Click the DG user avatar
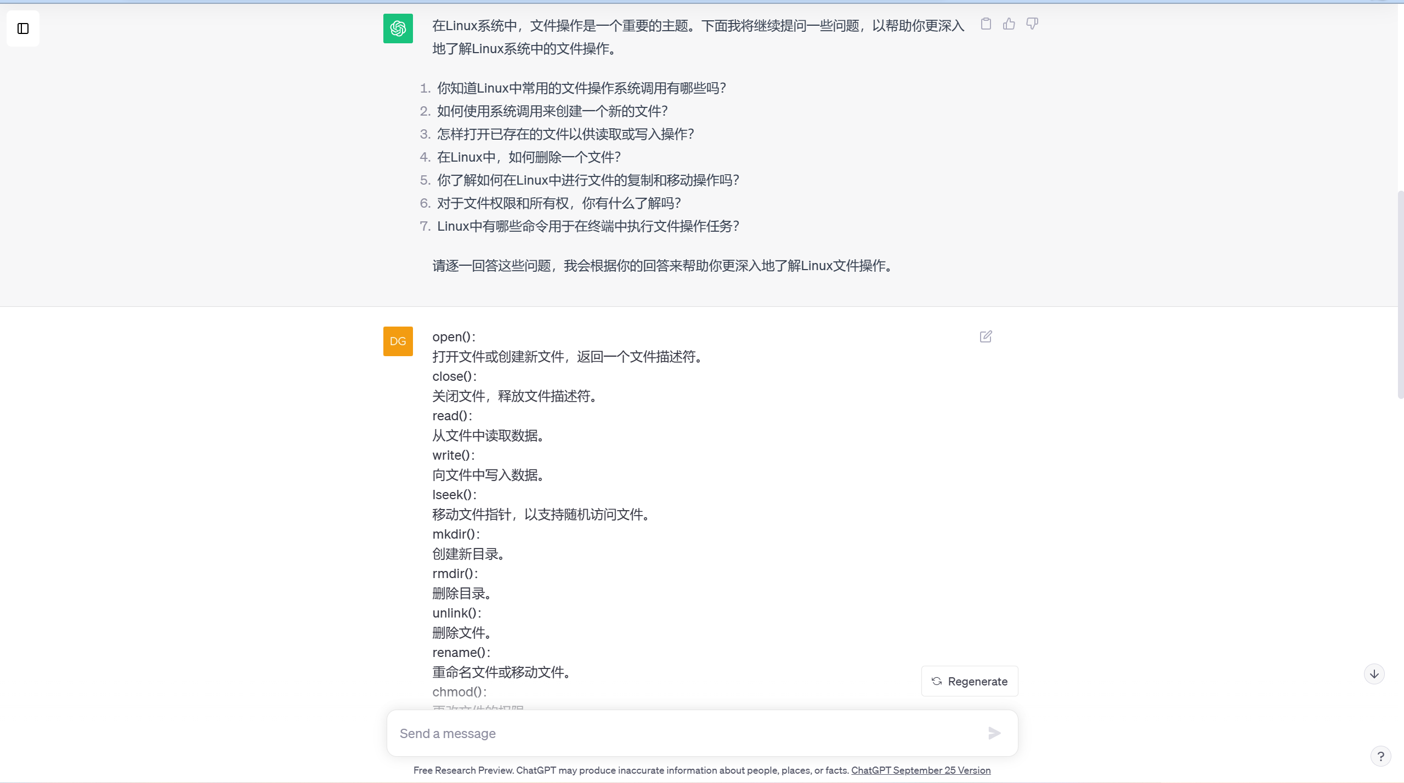Viewport: 1404px width, 783px height. (x=398, y=341)
